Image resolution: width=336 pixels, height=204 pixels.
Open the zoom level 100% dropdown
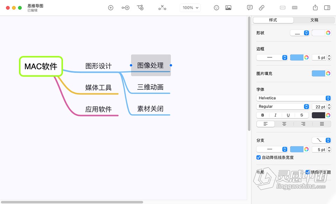[x=190, y=7]
